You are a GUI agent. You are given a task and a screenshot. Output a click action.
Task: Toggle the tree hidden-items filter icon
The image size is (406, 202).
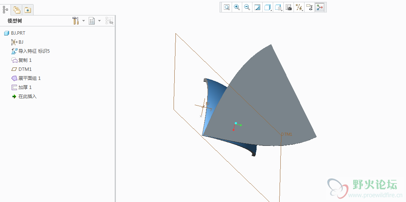tap(109, 21)
